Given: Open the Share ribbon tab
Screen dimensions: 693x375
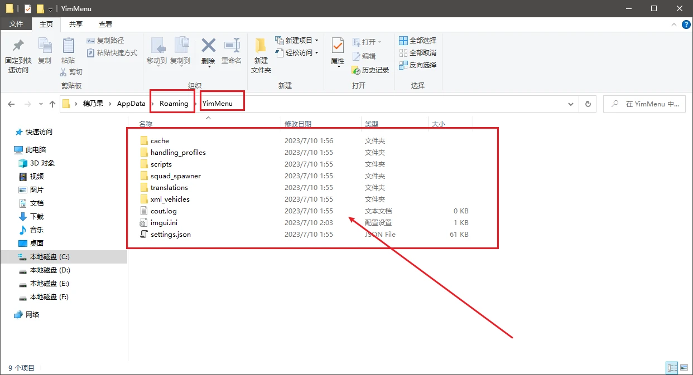Looking at the screenshot, I should pyautogui.click(x=76, y=25).
